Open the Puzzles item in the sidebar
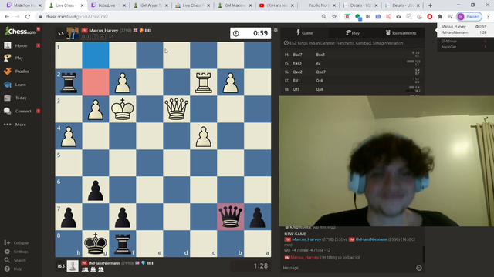494x277 pixels. point(22,72)
